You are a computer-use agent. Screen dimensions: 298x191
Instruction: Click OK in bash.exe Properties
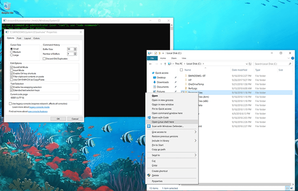[58, 119]
